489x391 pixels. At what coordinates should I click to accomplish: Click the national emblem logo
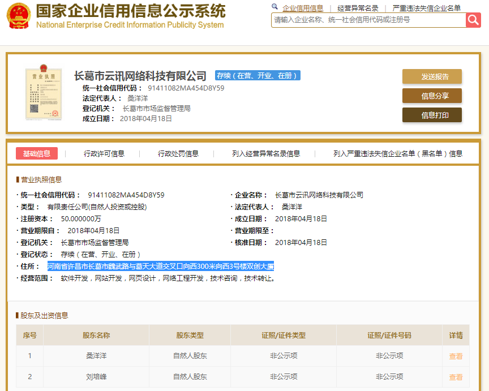click(x=20, y=16)
